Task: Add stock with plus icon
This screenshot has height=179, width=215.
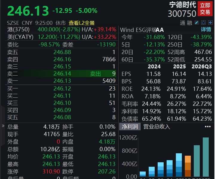Action: point(210,23)
